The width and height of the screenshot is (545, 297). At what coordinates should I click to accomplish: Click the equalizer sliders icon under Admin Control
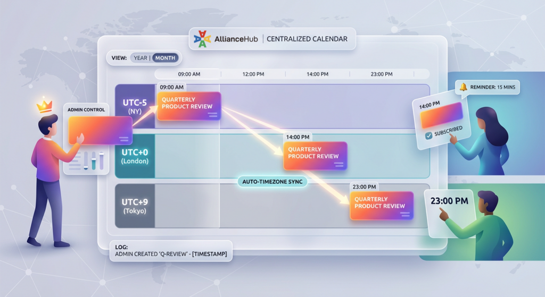(94, 160)
